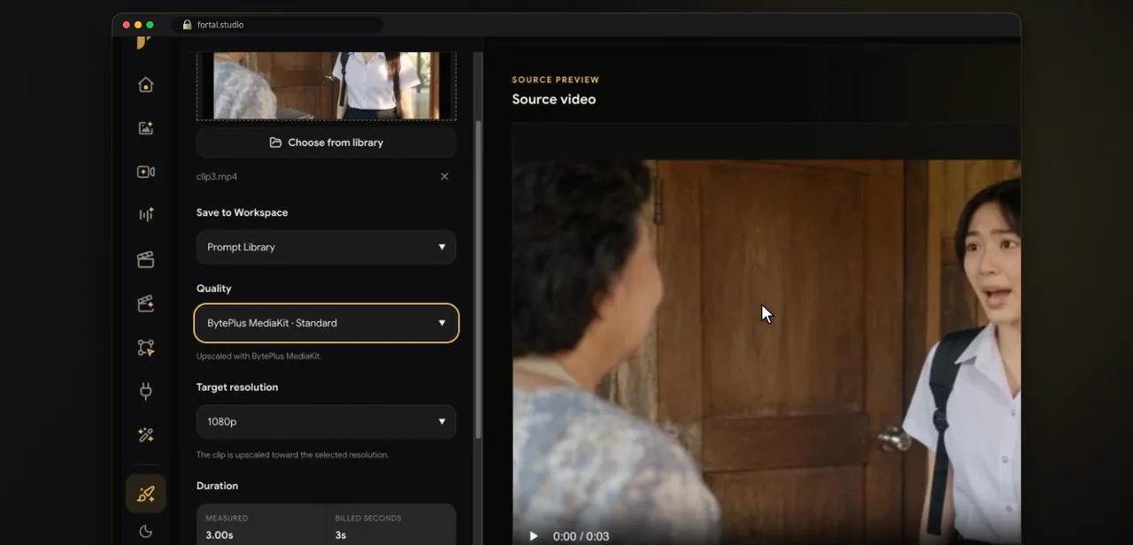Play the source video
Image resolution: width=1133 pixels, height=545 pixels.
(533, 536)
